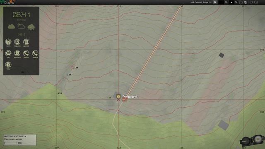Click the small green dot west of Укрытие
Viewport: 265px width, 149px height.
click(x=110, y=98)
